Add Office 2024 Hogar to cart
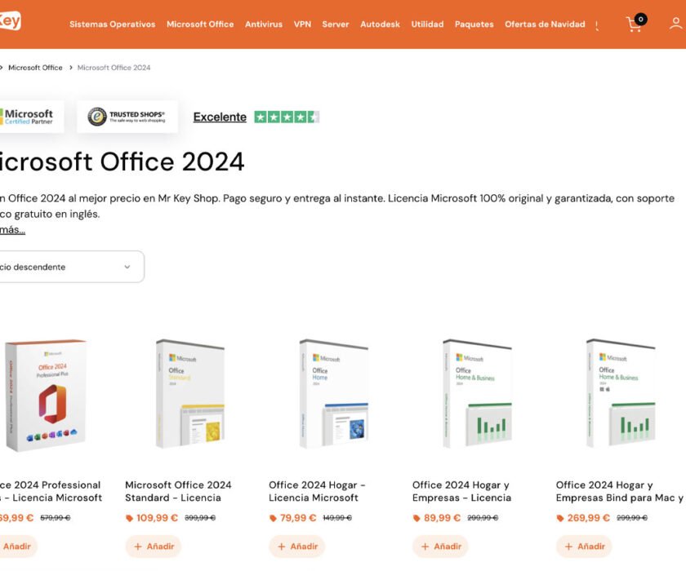Image resolution: width=686 pixels, height=571 pixels. coord(296,547)
